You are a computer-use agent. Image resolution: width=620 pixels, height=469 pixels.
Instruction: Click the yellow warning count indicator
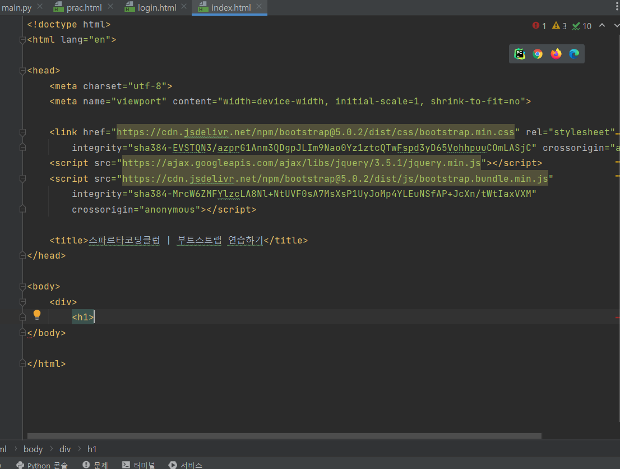click(559, 26)
